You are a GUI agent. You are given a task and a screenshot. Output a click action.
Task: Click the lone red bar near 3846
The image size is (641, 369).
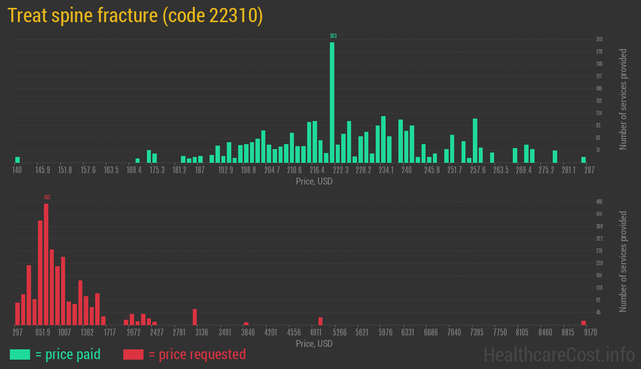246,323
